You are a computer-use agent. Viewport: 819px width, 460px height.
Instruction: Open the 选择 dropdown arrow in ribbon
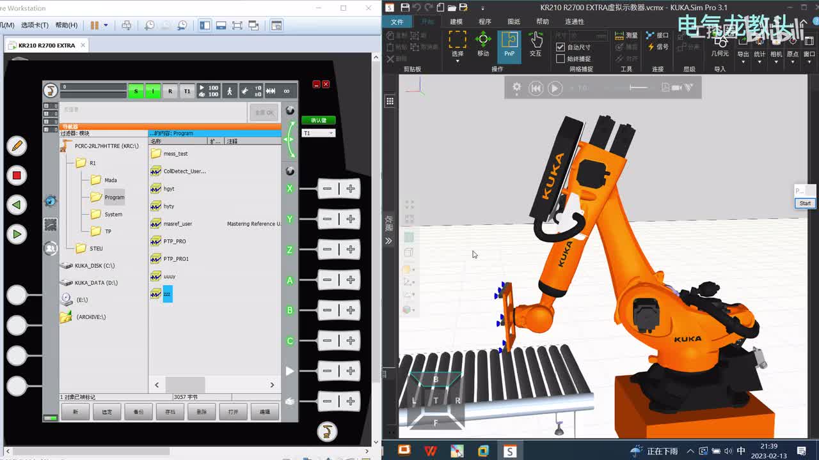[x=457, y=61]
